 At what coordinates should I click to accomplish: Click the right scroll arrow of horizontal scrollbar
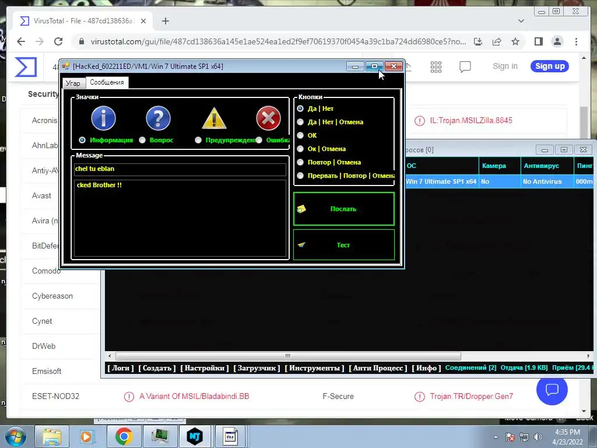[589, 356]
